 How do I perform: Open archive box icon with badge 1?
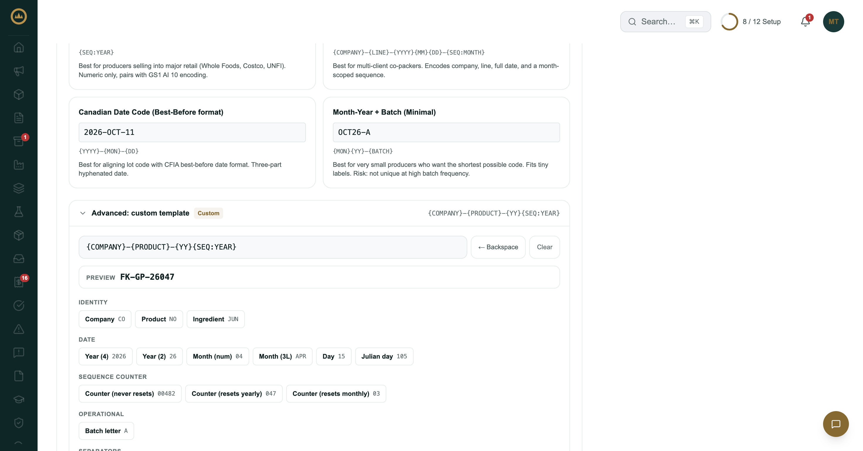[x=19, y=141]
